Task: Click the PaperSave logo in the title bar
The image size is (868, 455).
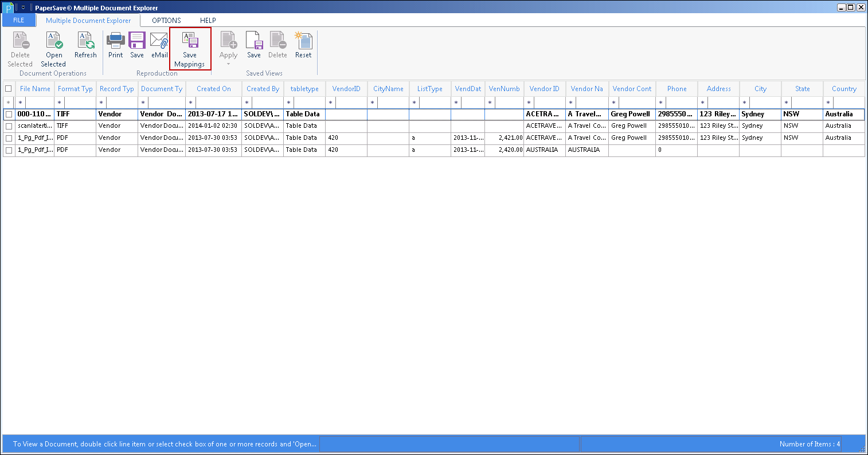Action: click(x=9, y=7)
